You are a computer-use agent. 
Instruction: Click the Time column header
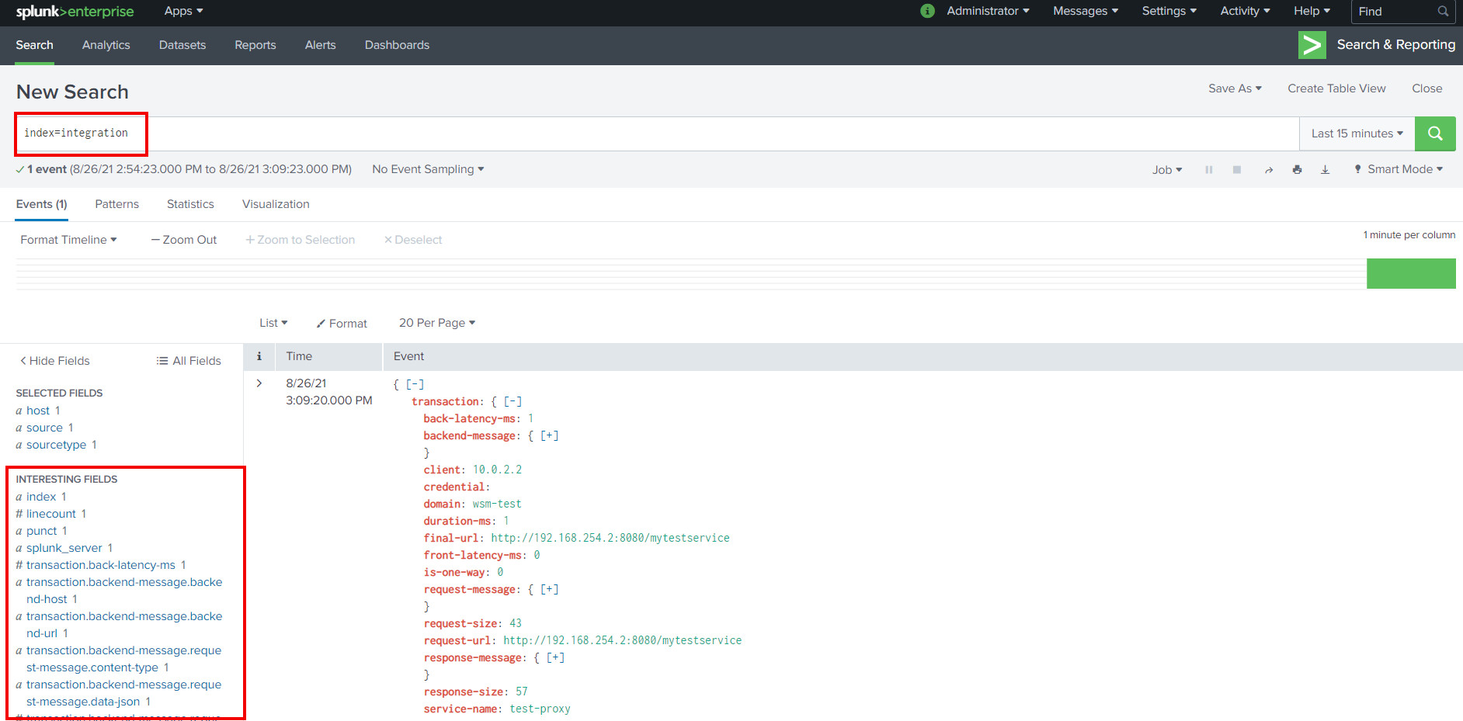point(299,356)
